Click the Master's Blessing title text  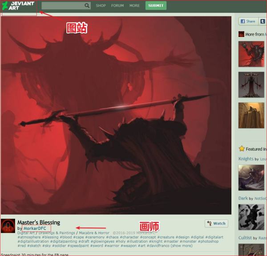click(x=39, y=222)
